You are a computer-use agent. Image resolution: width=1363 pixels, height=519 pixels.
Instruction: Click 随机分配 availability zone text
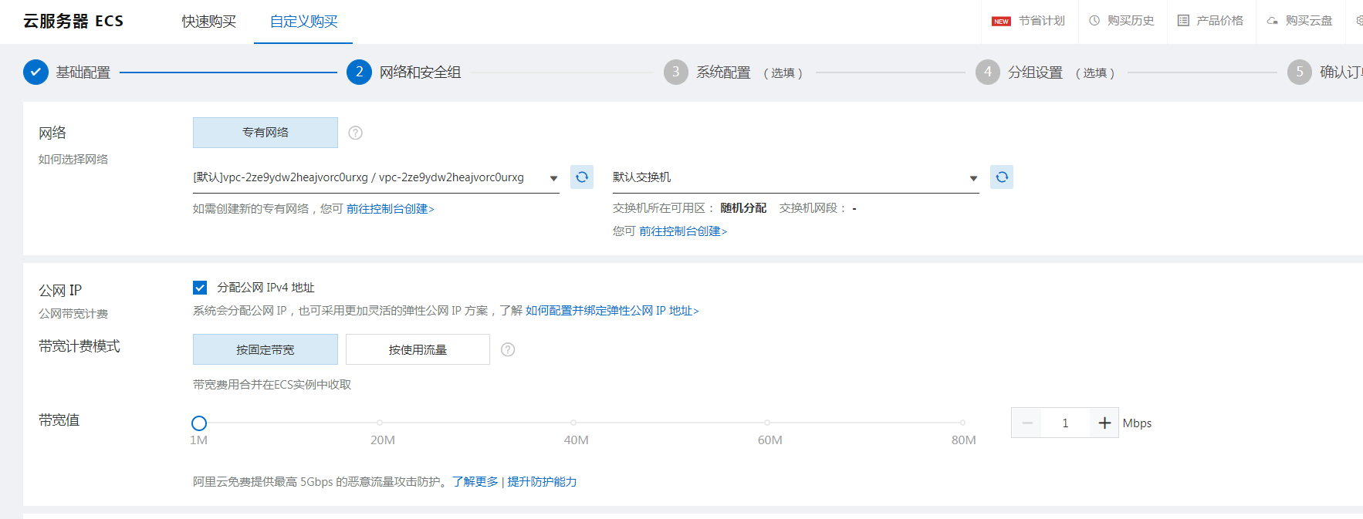(743, 208)
